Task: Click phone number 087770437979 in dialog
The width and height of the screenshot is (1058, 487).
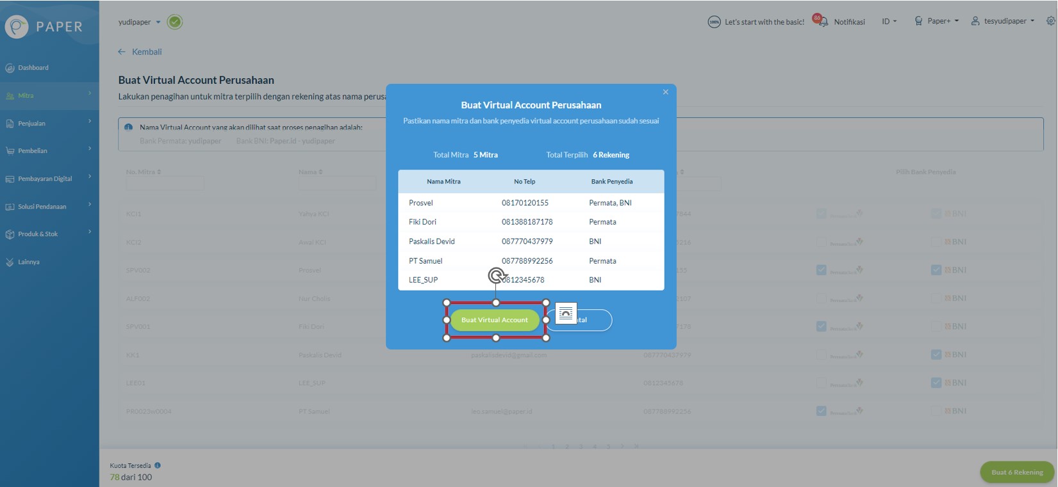Action: pyautogui.click(x=527, y=241)
